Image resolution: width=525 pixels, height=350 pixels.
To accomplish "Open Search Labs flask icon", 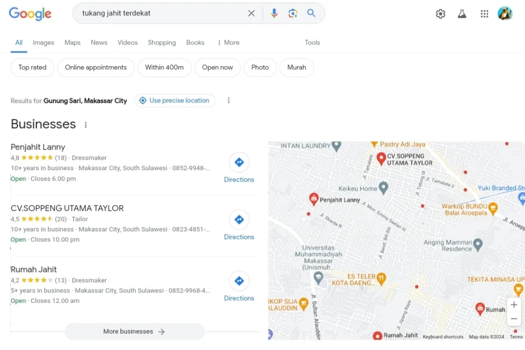I will [462, 14].
